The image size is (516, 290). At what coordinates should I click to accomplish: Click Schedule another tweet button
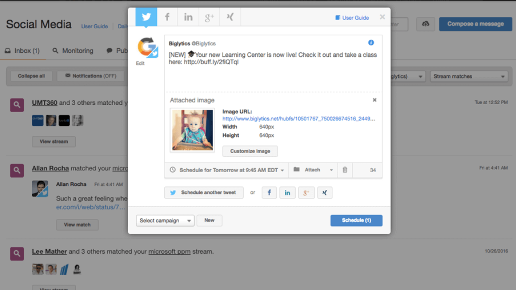click(204, 193)
